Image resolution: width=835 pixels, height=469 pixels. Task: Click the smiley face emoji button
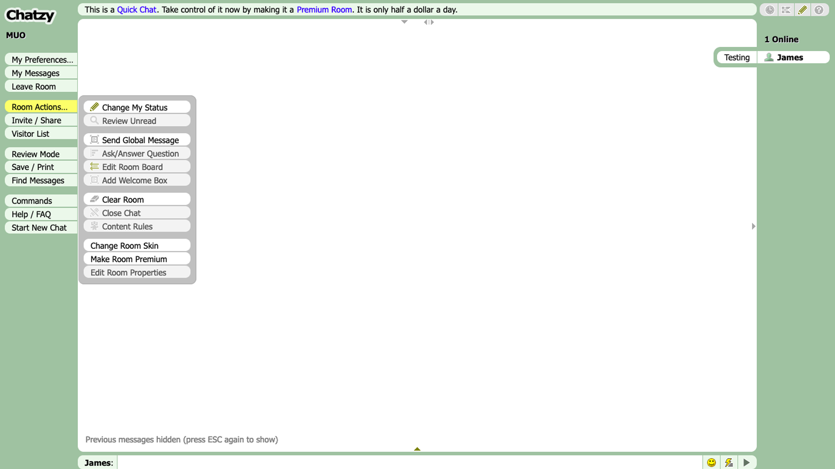click(711, 462)
